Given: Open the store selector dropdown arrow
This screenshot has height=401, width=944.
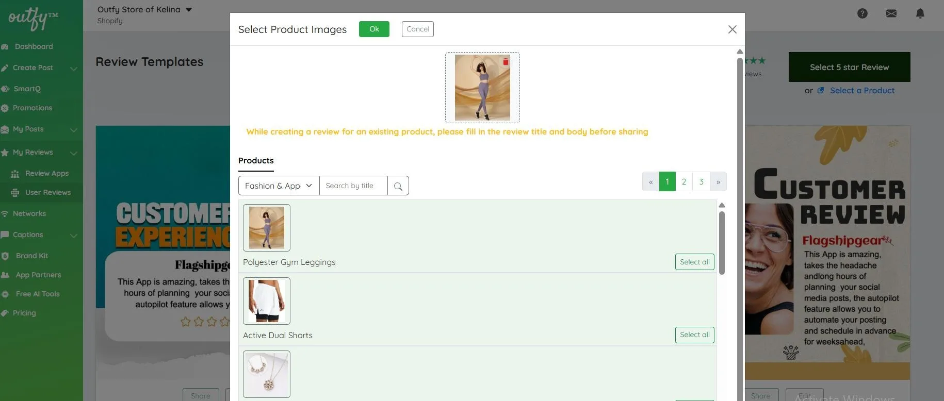Looking at the screenshot, I should pos(189,10).
